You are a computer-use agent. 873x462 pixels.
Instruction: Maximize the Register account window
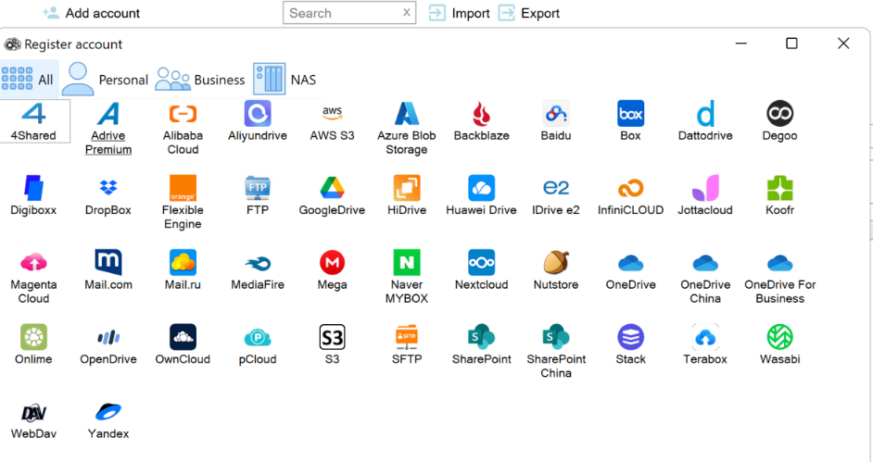pyautogui.click(x=791, y=44)
